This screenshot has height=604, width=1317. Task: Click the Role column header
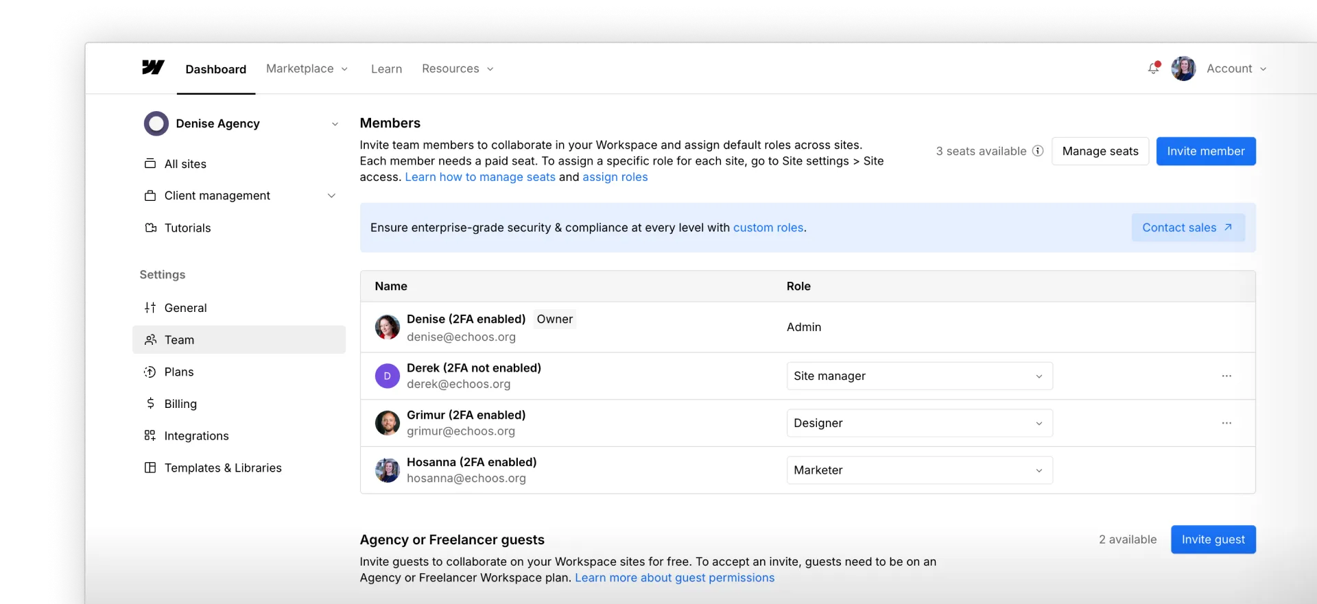point(798,286)
